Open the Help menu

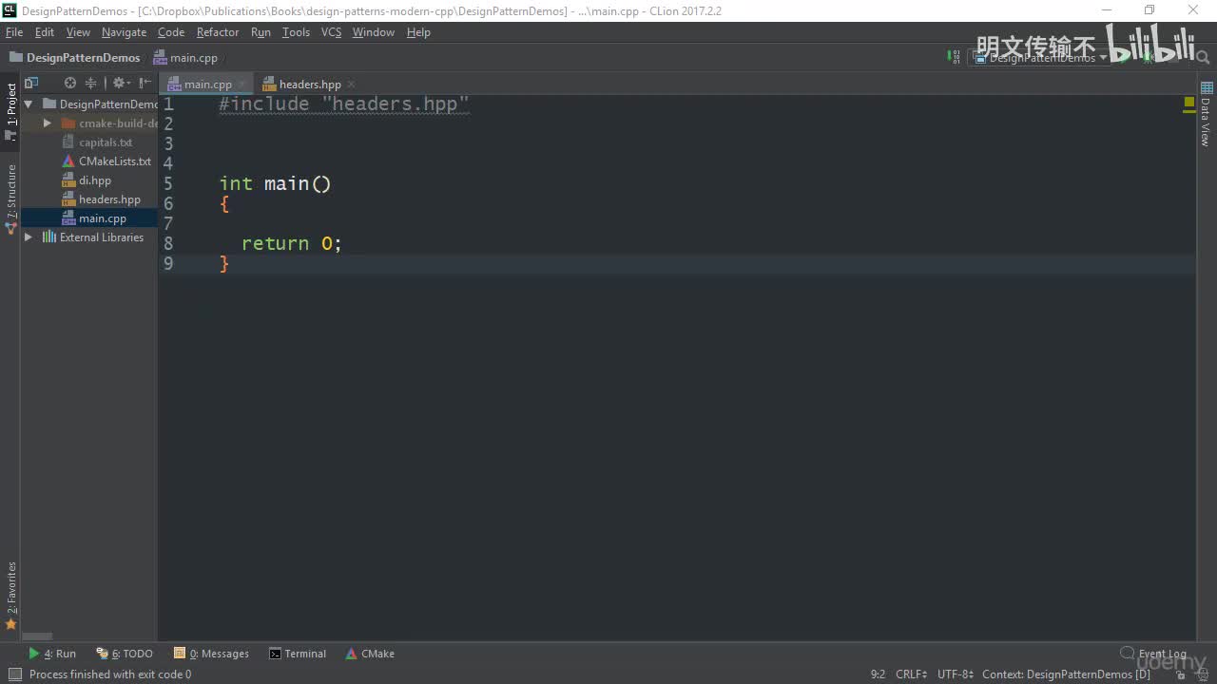(418, 32)
